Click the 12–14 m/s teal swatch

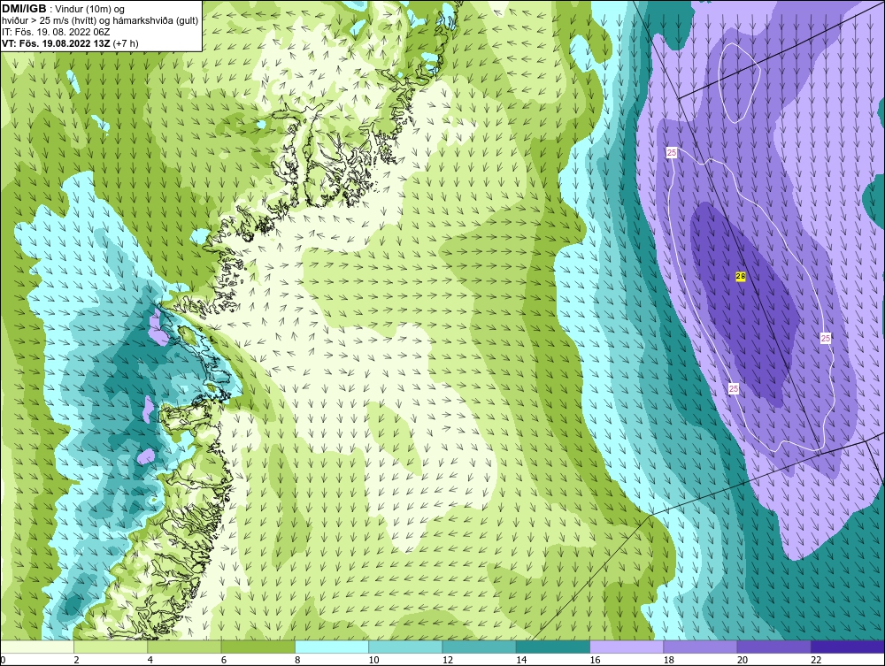(479, 647)
